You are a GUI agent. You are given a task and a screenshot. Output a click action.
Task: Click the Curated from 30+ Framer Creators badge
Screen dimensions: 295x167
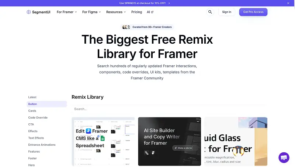[x=147, y=27]
